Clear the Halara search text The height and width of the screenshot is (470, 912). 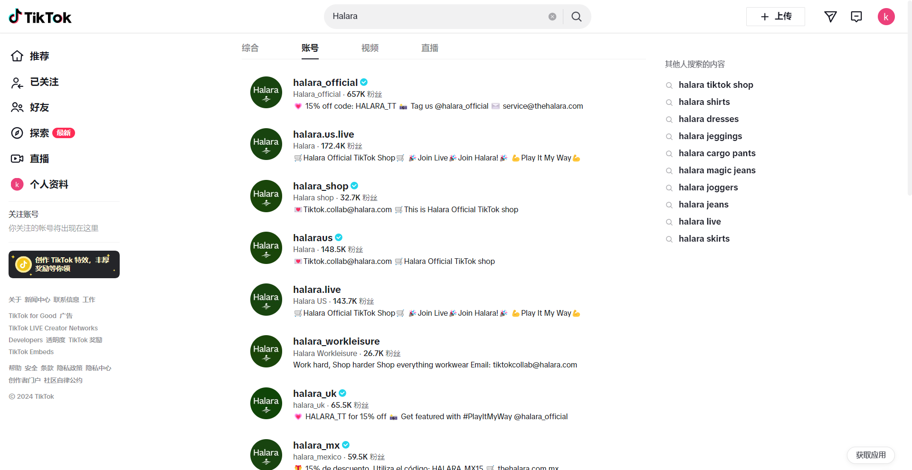click(x=552, y=17)
